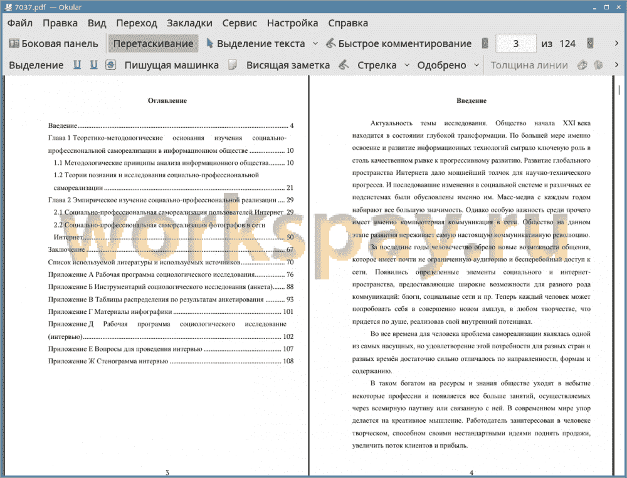Select the Пишущая машинка typewriter tool
627x478 pixels.
pos(172,65)
